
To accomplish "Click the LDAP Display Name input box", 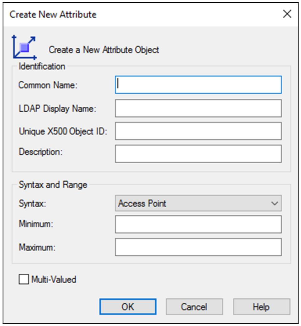I will (198, 108).
